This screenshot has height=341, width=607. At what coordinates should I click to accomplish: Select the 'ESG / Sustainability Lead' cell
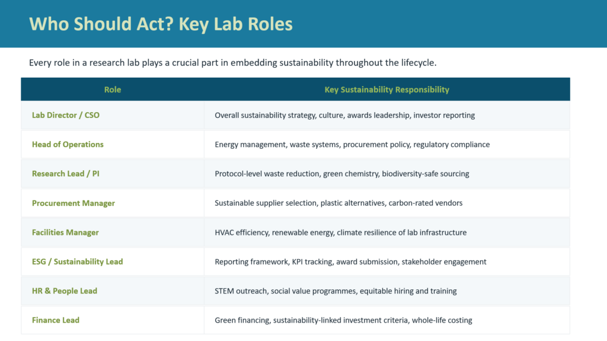click(x=113, y=262)
